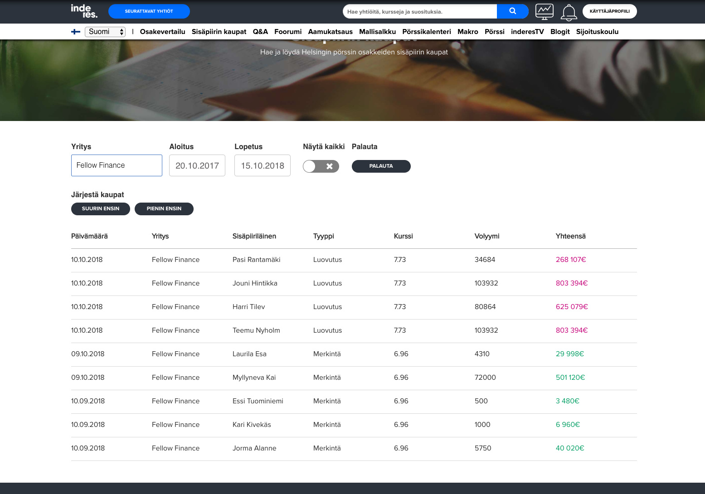Open the Suomi language dropdown
The image size is (705, 494).
coord(105,32)
